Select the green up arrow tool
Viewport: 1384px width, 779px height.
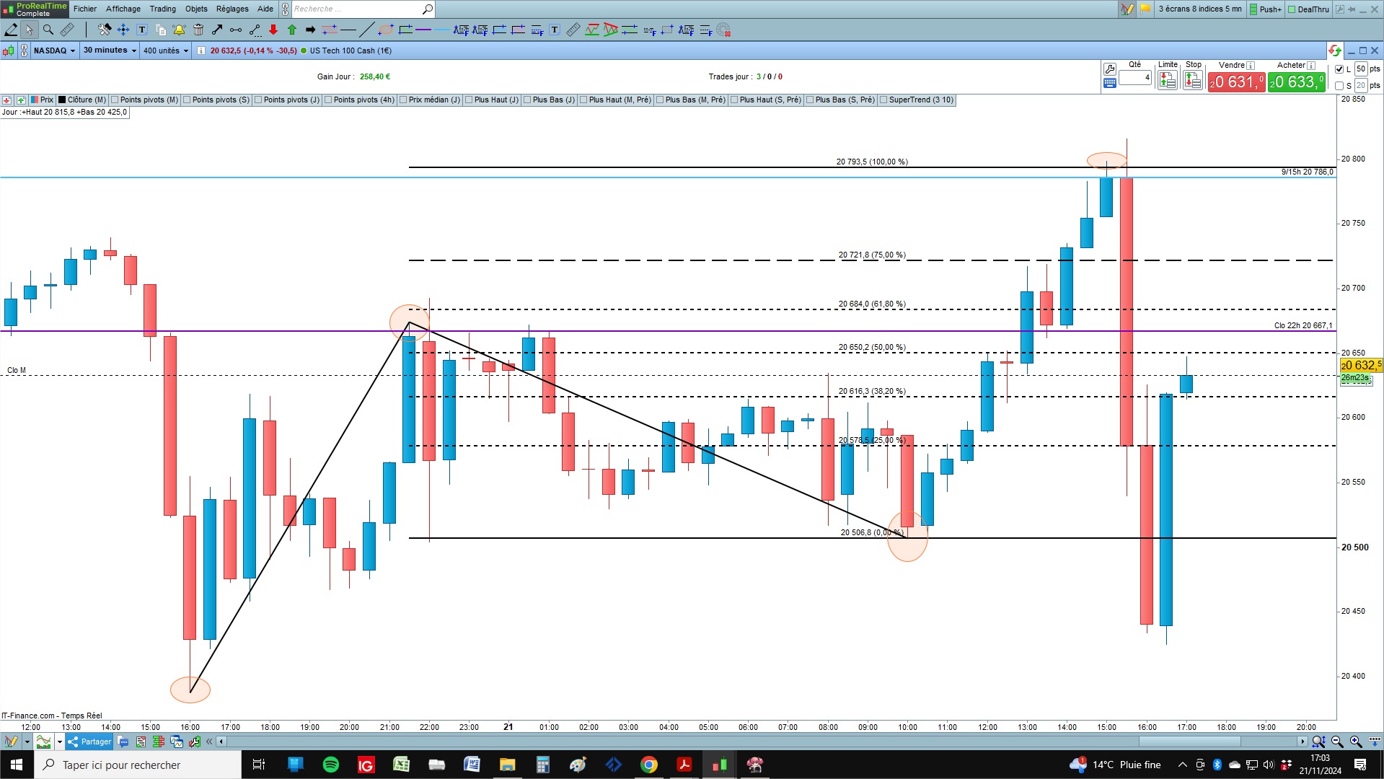tap(292, 30)
